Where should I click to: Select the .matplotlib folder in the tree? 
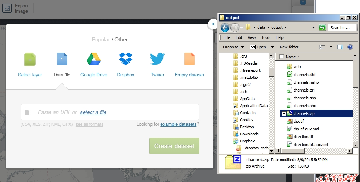245,77
